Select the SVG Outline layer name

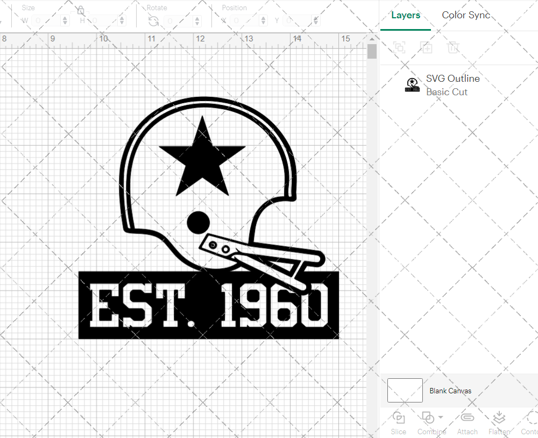coord(452,79)
